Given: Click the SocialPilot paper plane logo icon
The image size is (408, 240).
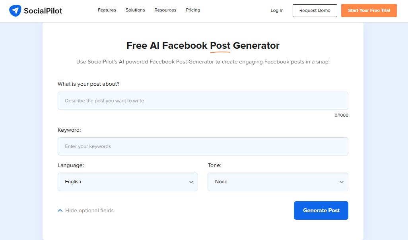Looking at the screenshot, I should (x=16, y=10).
